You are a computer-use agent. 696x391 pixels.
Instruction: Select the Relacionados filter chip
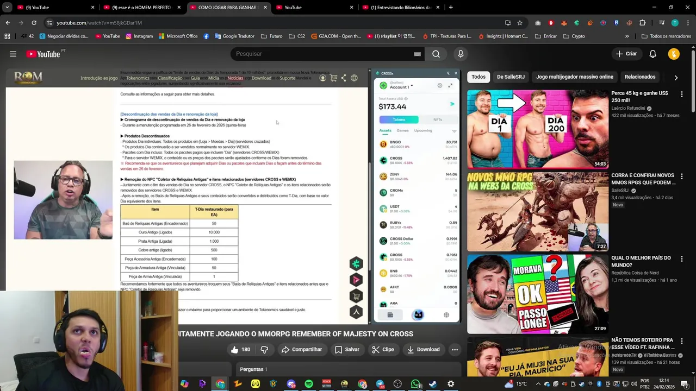[x=640, y=77]
